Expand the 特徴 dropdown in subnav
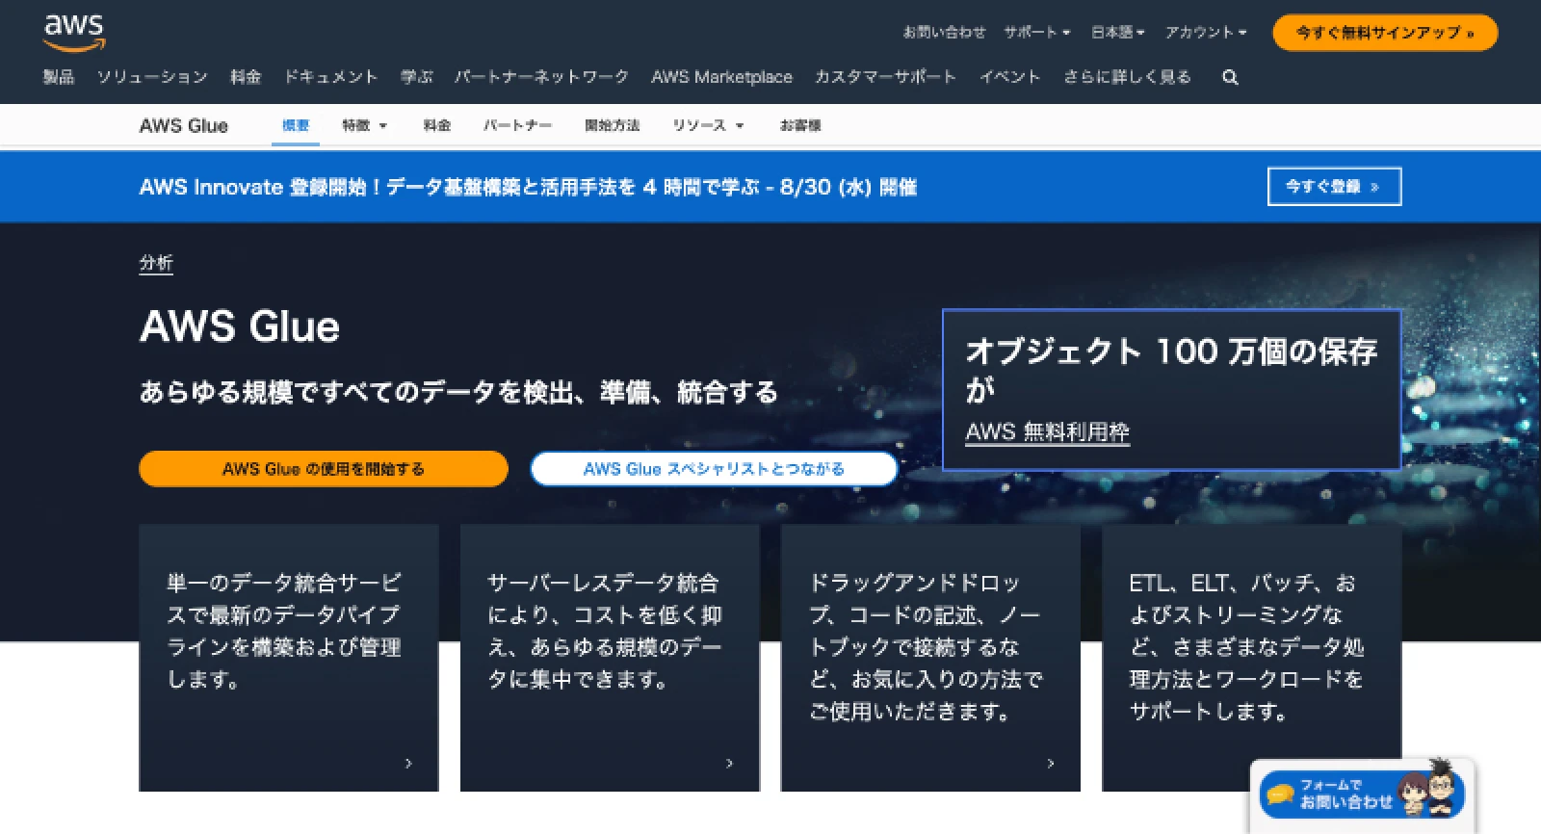This screenshot has width=1541, height=834. 364,125
